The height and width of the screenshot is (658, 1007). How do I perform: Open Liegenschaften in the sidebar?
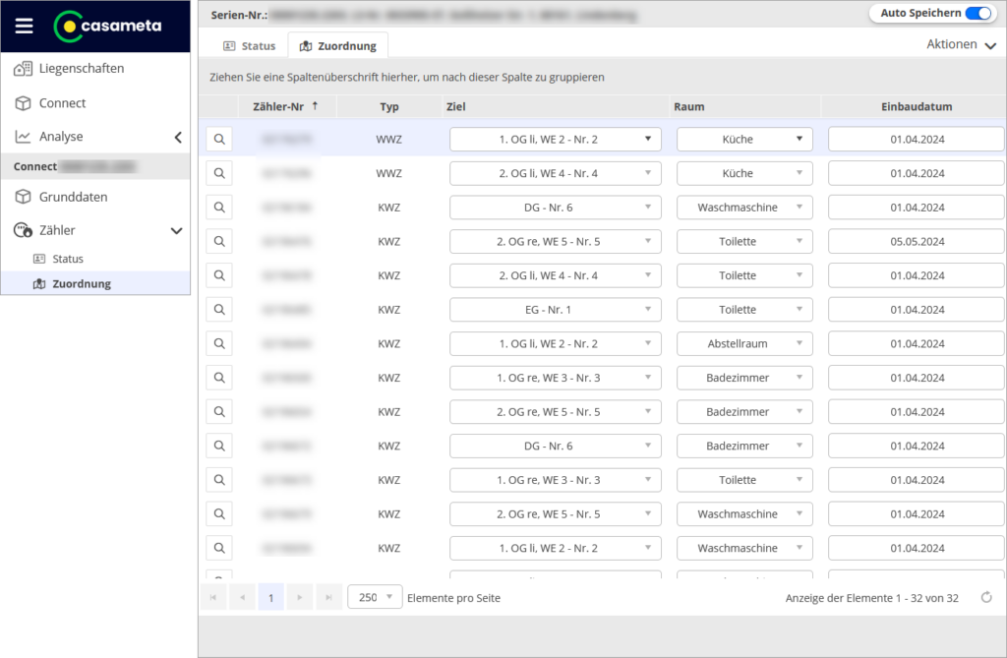(82, 69)
